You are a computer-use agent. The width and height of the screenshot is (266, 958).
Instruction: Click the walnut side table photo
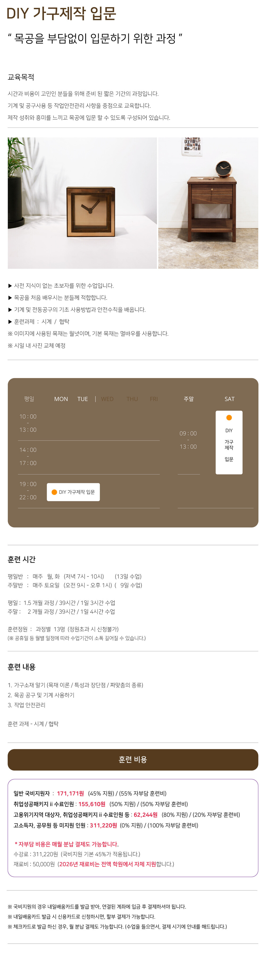click(208, 203)
